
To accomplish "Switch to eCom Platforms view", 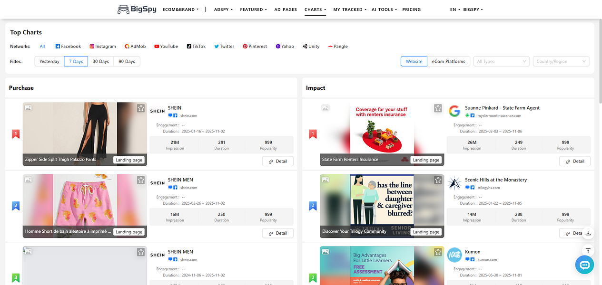I will click(449, 61).
